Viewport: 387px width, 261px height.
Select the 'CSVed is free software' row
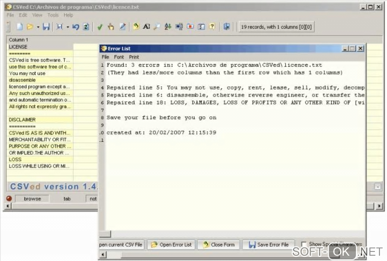[40, 60]
